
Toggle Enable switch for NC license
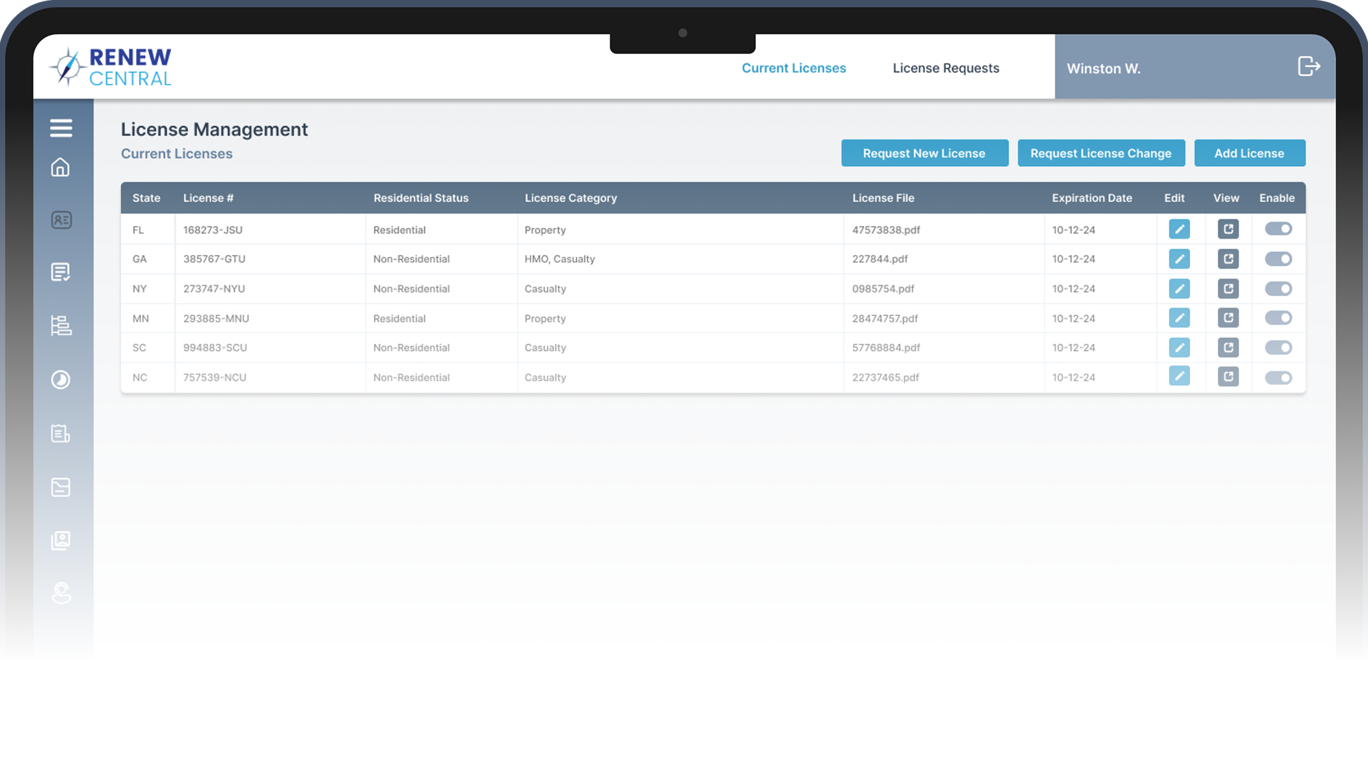click(x=1278, y=377)
